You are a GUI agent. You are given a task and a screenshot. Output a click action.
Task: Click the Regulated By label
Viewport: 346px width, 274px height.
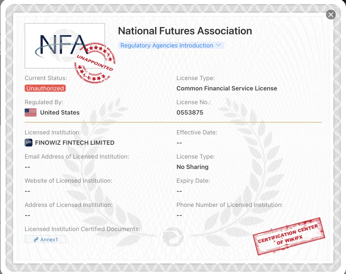pyautogui.click(x=44, y=102)
